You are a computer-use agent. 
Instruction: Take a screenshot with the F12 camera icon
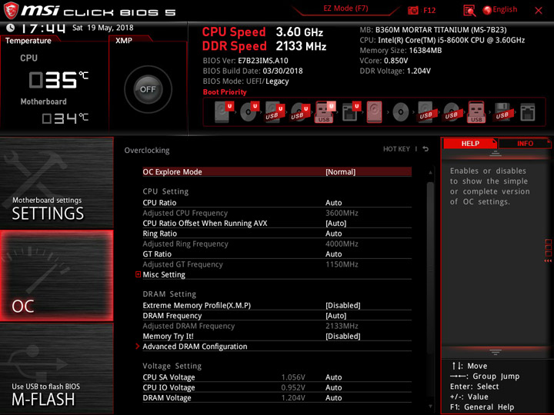tap(412, 11)
